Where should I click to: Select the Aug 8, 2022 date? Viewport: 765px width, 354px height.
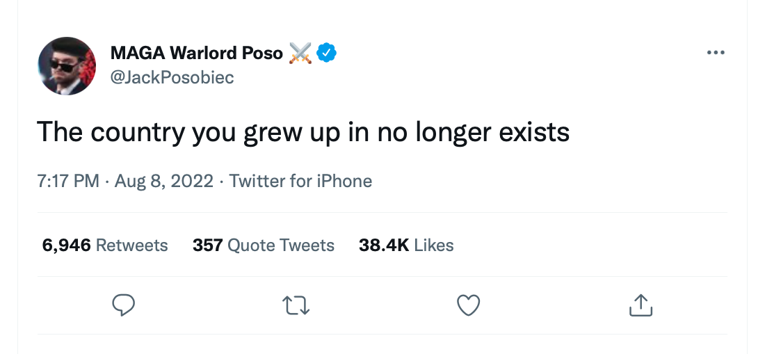coord(164,182)
